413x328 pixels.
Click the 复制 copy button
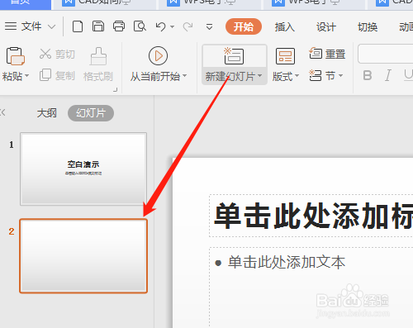pyautogui.click(x=57, y=75)
